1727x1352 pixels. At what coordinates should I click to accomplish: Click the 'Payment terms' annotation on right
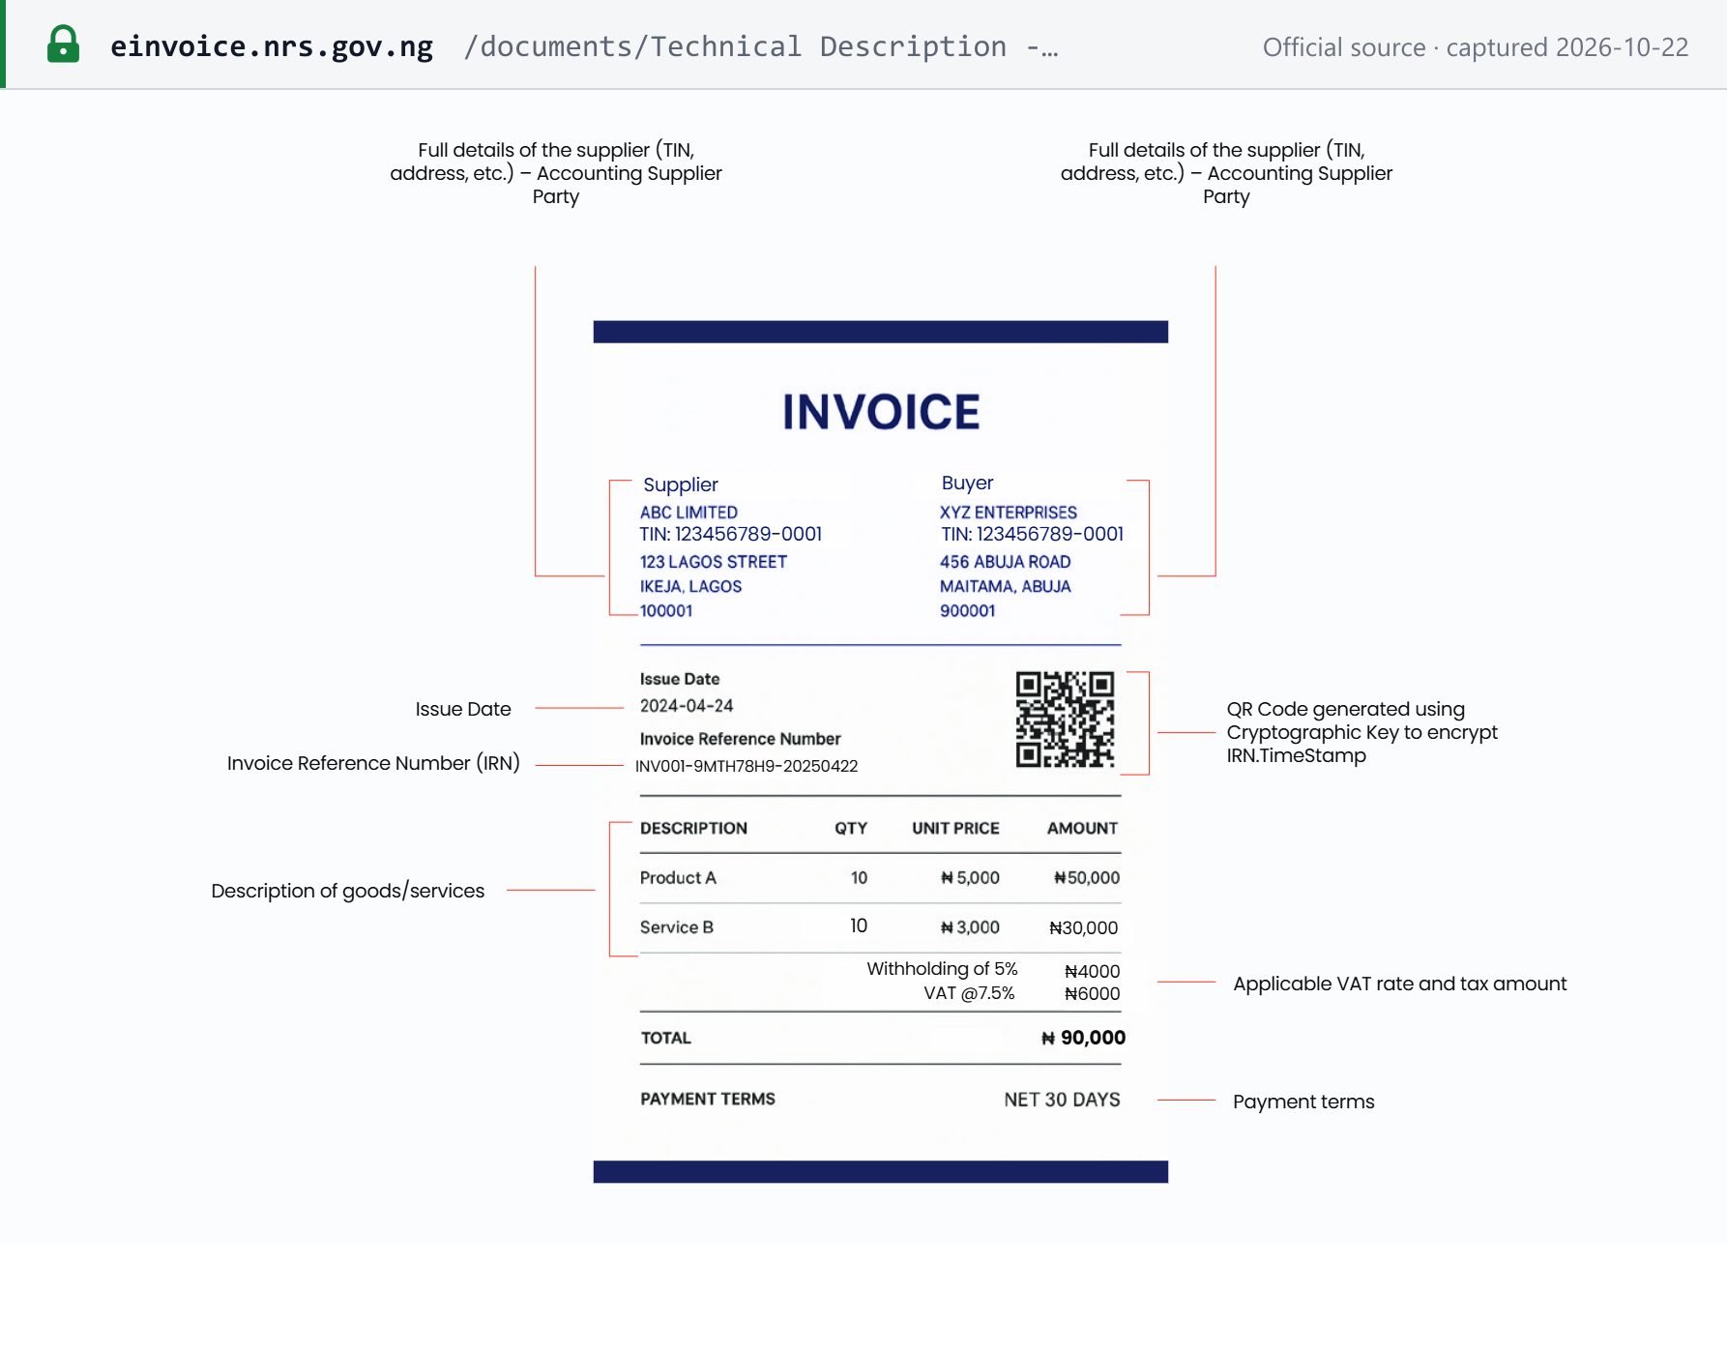pyautogui.click(x=1303, y=1102)
